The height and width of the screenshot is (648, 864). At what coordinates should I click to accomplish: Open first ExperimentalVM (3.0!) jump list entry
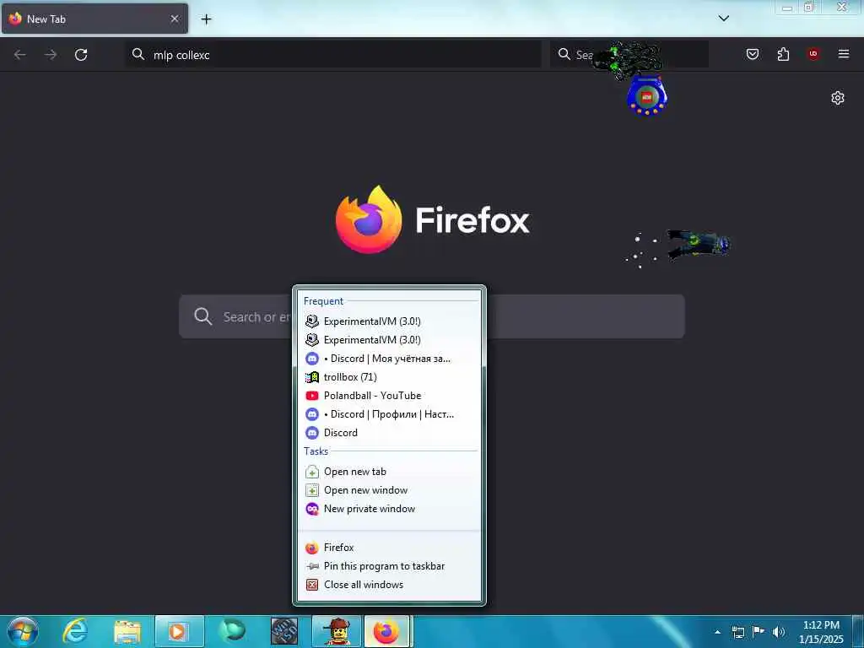[389, 321]
